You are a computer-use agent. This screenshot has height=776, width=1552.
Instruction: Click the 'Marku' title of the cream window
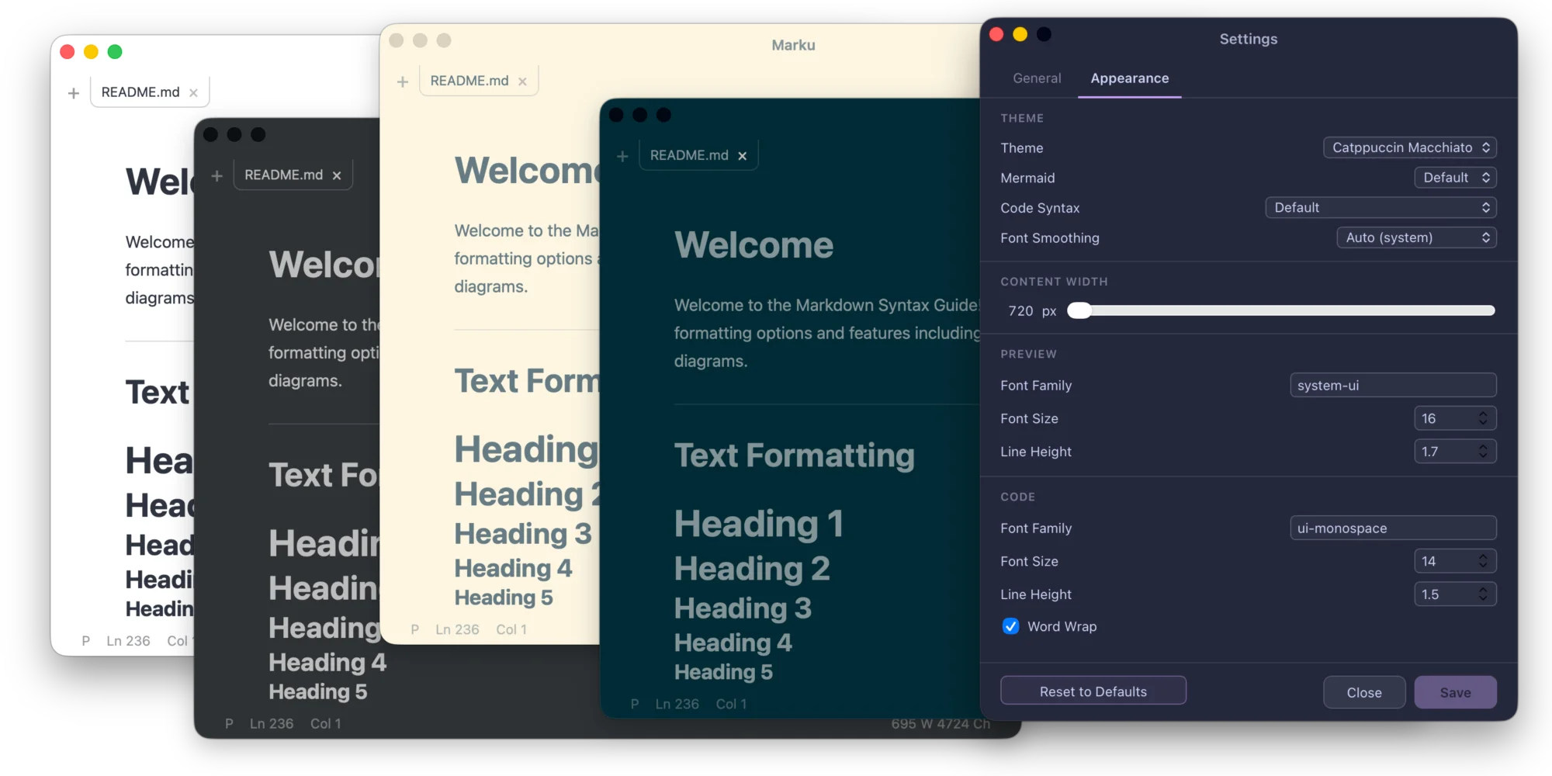(793, 45)
